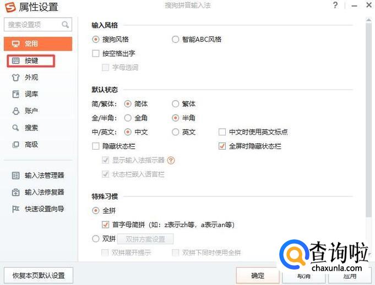Image resolution: width=375 pixels, height=285 pixels.
Task: Click the 搜索设置项 search field
Action: click(x=38, y=24)
